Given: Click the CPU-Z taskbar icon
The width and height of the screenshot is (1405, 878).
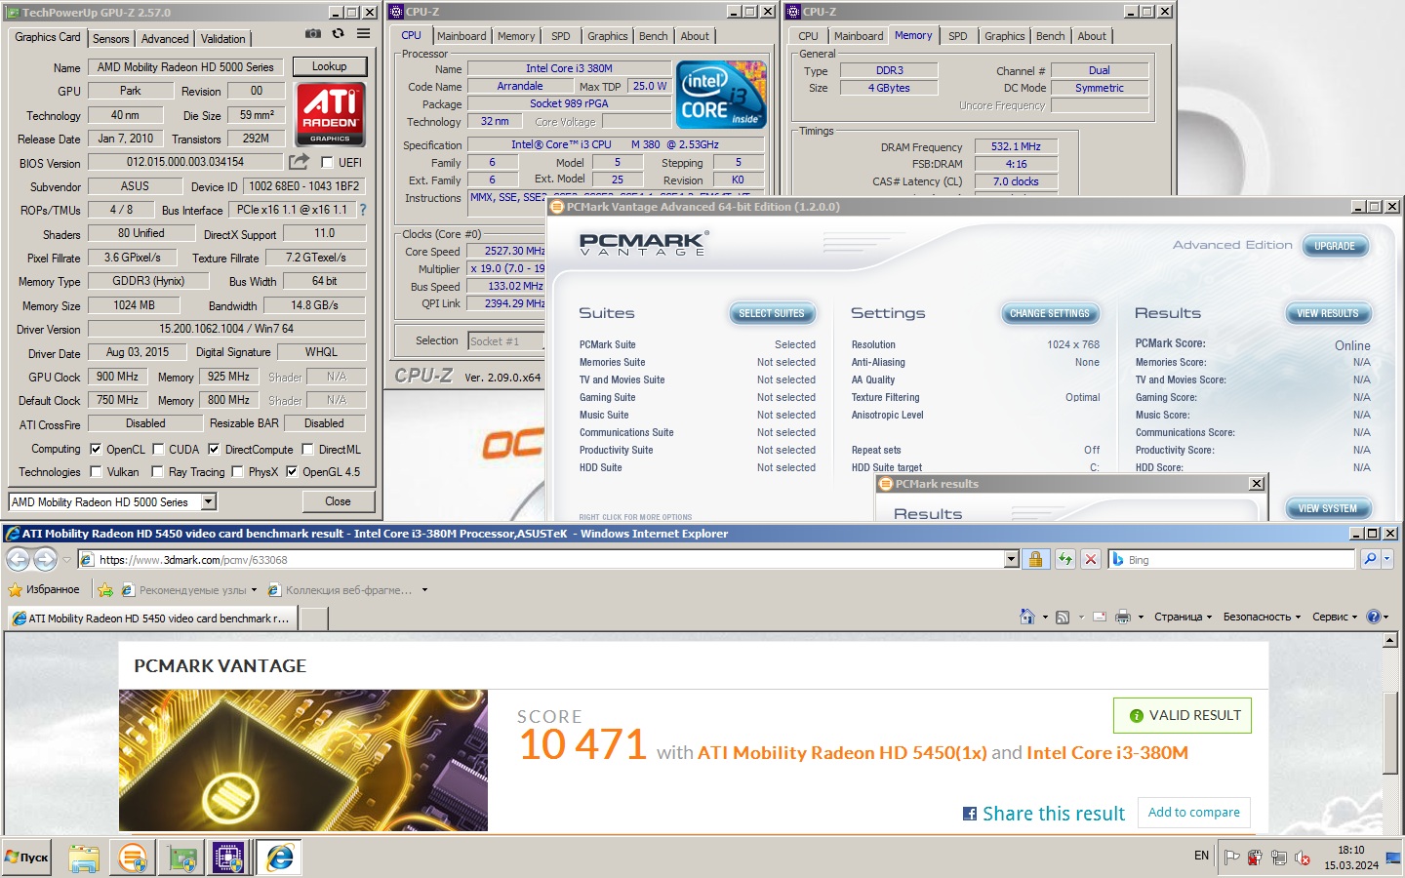Looking at the screenshot, I should 228,858.
